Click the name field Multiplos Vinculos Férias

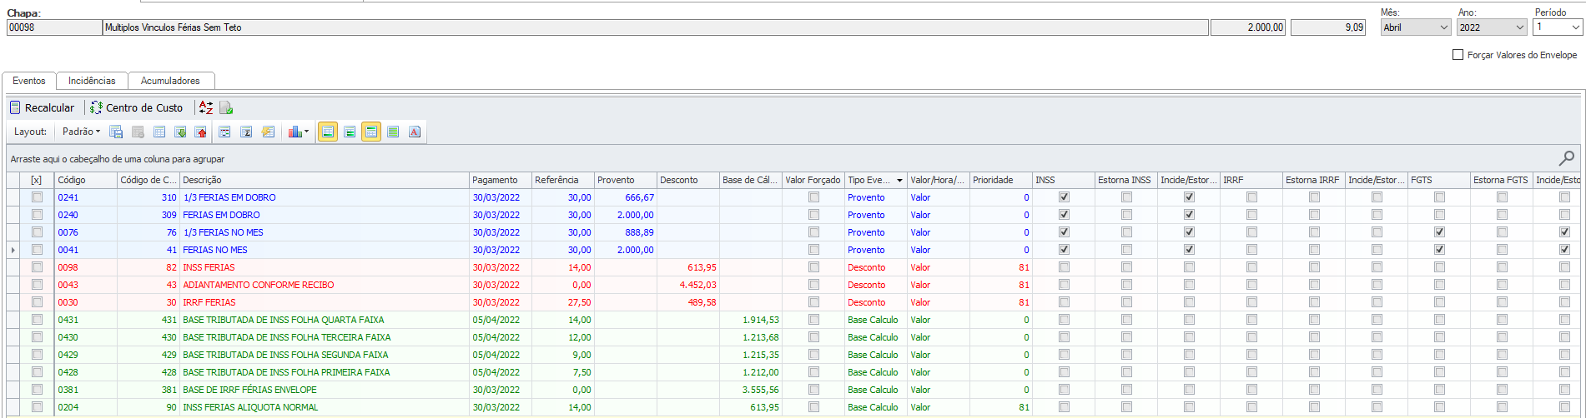coord(656,27)
